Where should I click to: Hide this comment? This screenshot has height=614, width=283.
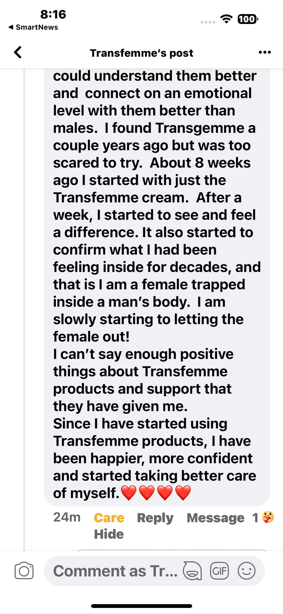coord(109,534)
